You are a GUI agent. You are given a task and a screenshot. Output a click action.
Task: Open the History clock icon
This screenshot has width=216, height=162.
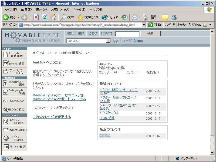coord(124,17)
